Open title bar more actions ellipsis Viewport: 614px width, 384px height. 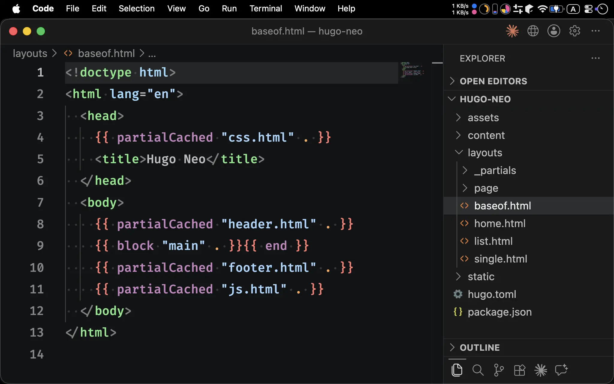[x=595, y=31]
